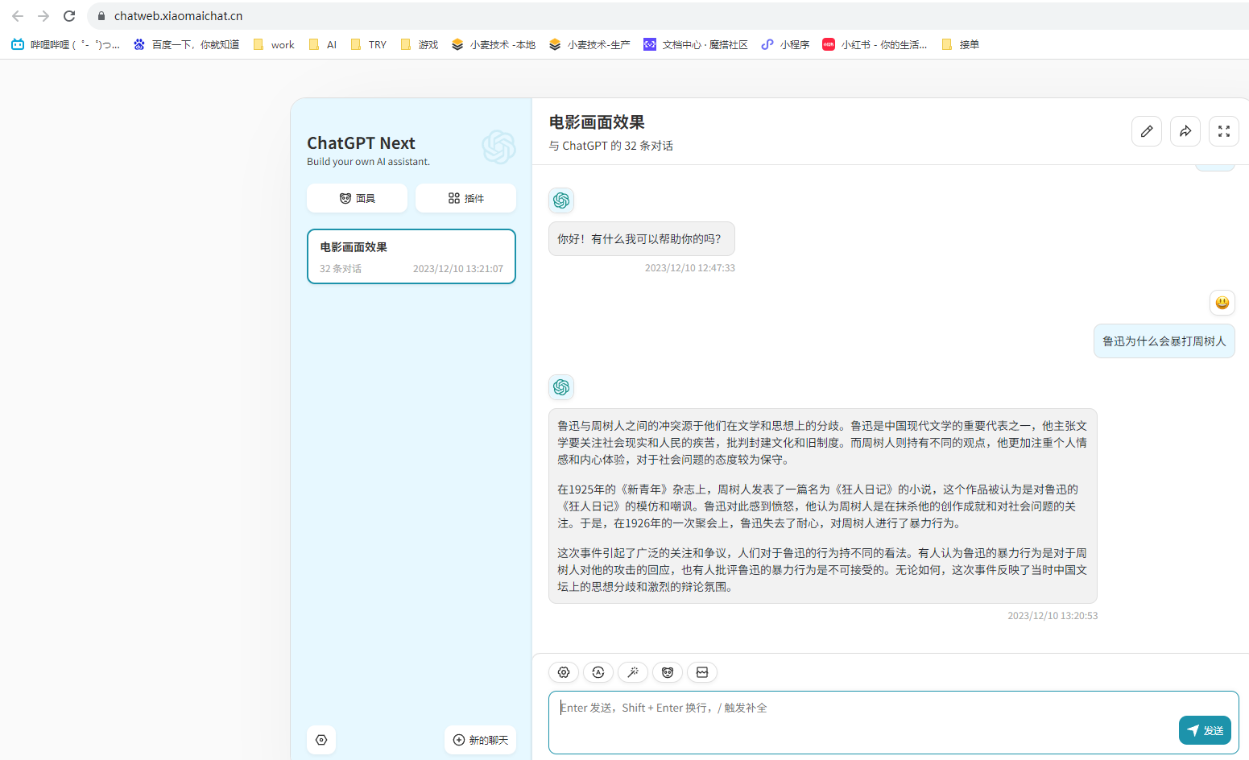This screenshot has height=760, width=1249.
Task: Click the theme switch icon above input
Action: 598,672
